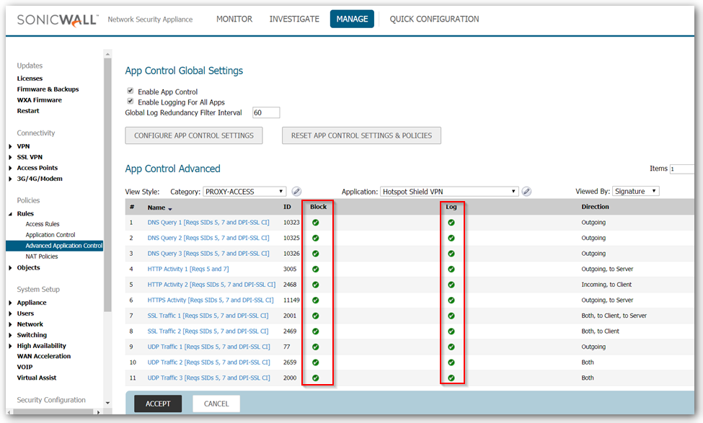Toggle the Enable App Control checkbox

point(131,91)
